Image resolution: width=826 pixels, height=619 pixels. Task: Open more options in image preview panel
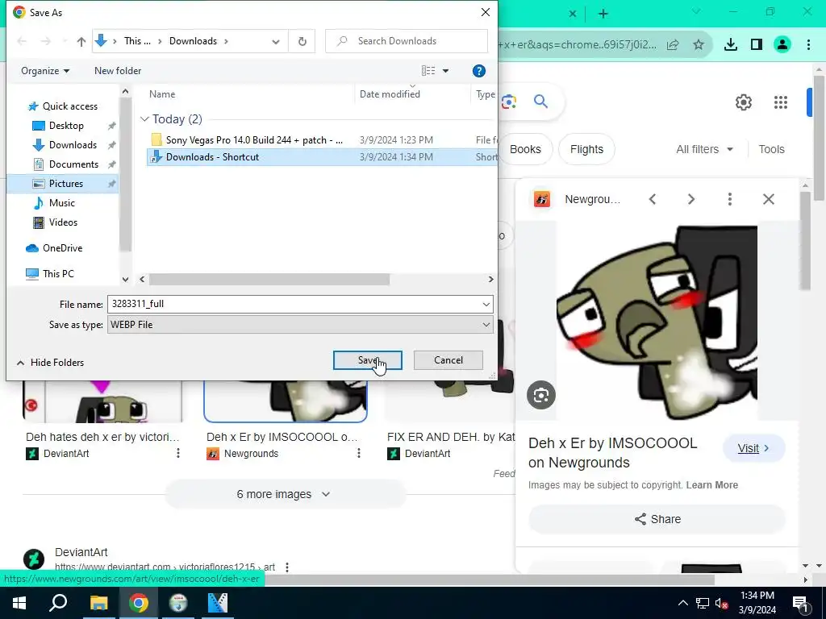pos(729,199)
